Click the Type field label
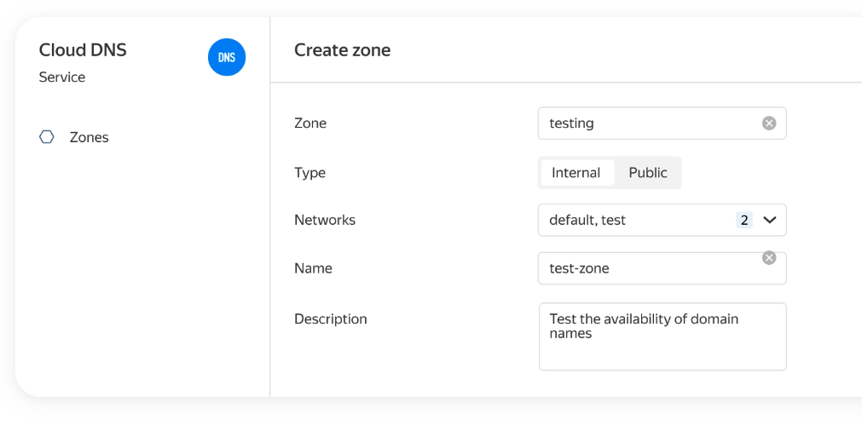The height and width of the screenshot is (425, 862). (x=310, y=173)
